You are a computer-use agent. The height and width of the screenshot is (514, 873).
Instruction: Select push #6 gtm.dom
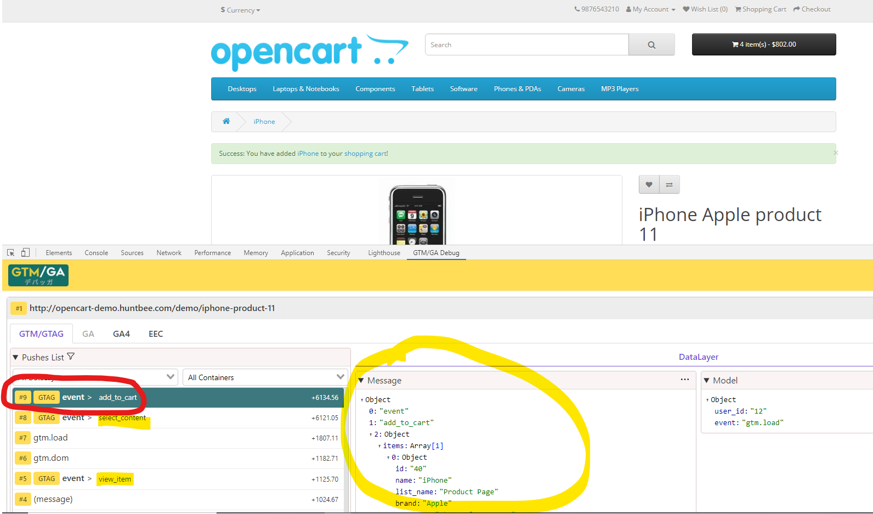click(178, 458)
